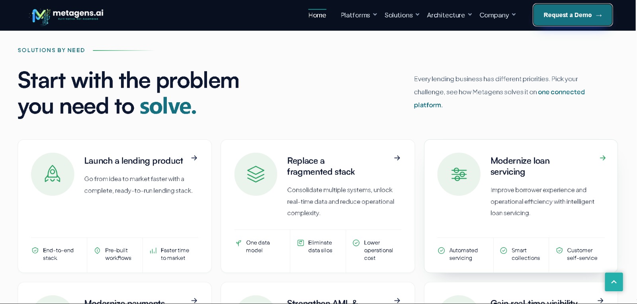
Task: Open Launch a lending product arrow
Action: (194, 158)
